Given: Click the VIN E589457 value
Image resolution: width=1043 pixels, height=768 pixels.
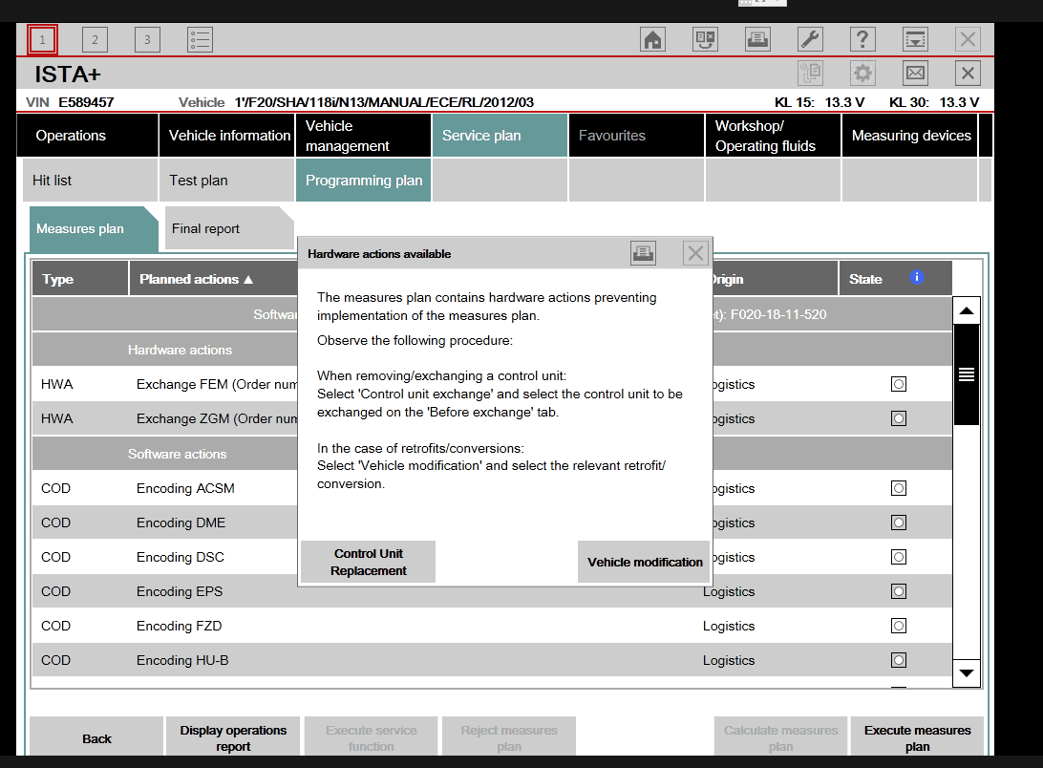Looking at the screenshot, I should (86, 102).
